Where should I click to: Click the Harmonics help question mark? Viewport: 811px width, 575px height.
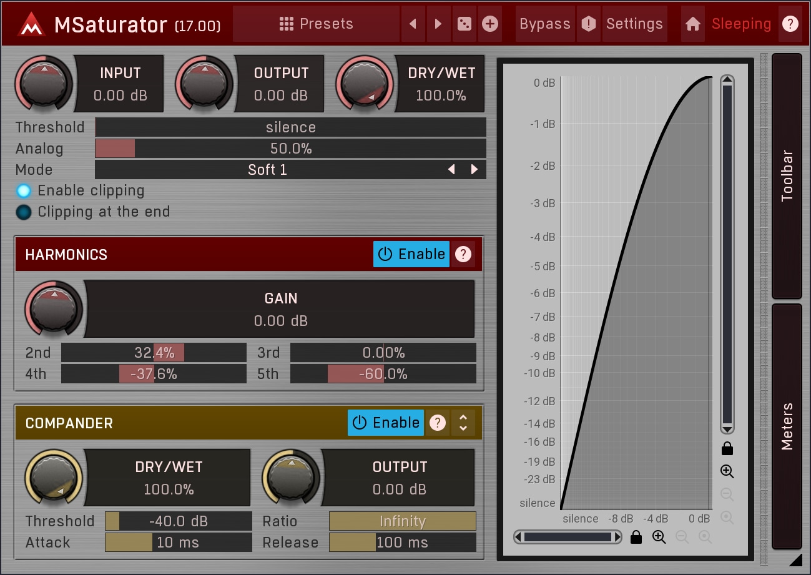463,255
